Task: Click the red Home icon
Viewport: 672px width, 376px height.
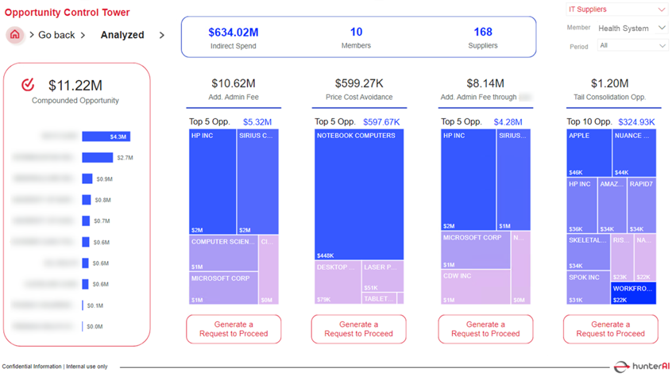Action: point(15,35)
